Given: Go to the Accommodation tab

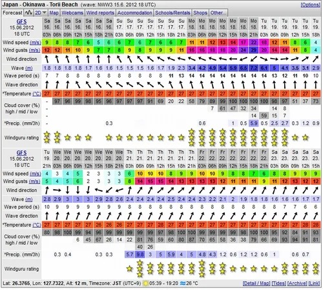Looking at the screenshot, I should [x=134, y=13].
